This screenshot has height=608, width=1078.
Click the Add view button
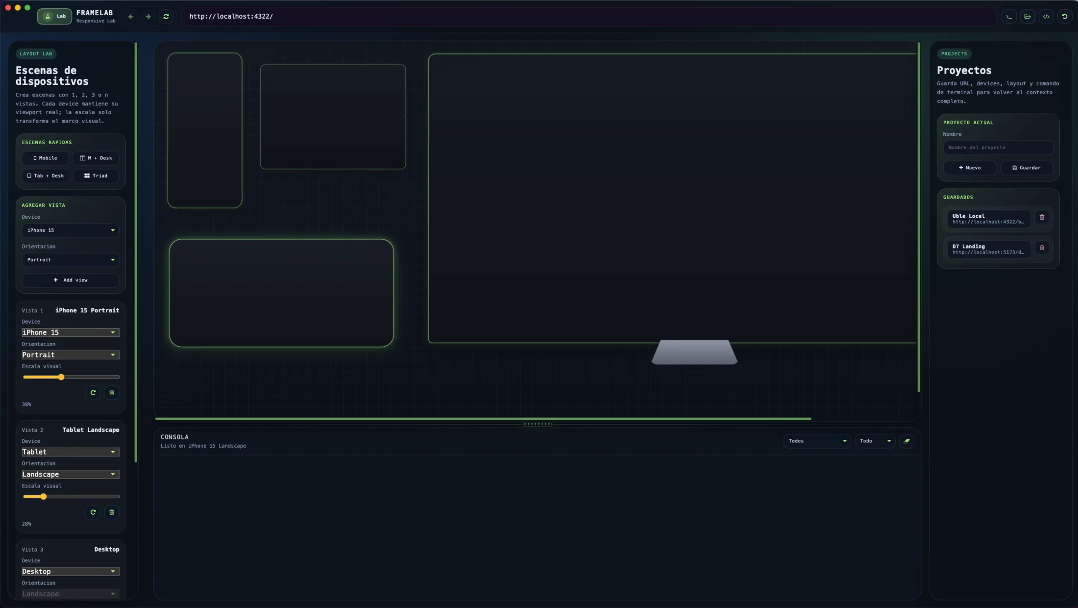[71, 280]
